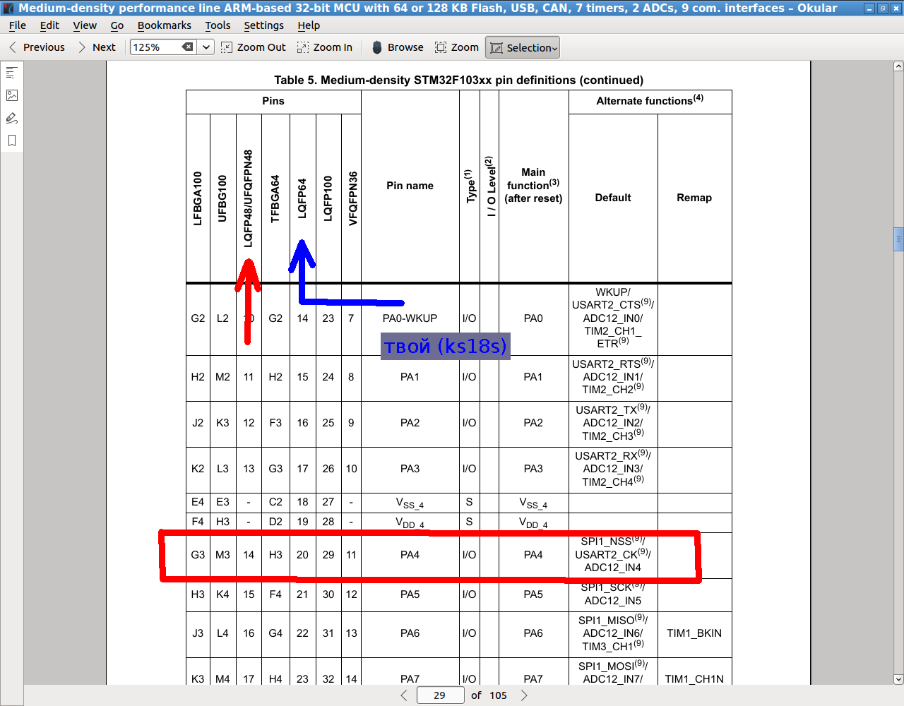Image resolution: width=904 pixels, height=706 pixels.
Task: Go to previous page using bottom arrow
Action: point(404,695)
